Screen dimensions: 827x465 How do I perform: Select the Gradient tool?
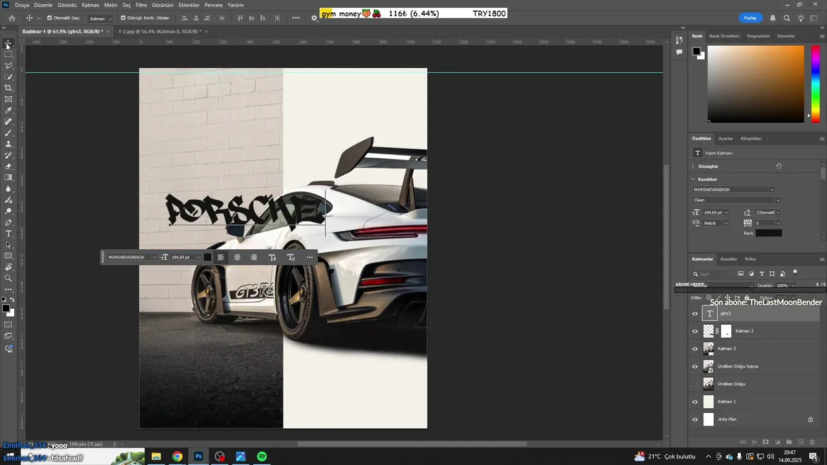click(x=8, y=177)
